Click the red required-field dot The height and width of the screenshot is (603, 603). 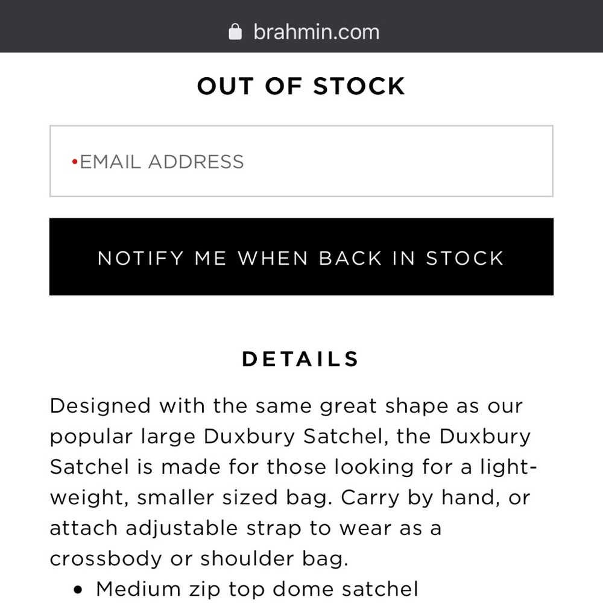pyautogui.click(x=75, y=162)
